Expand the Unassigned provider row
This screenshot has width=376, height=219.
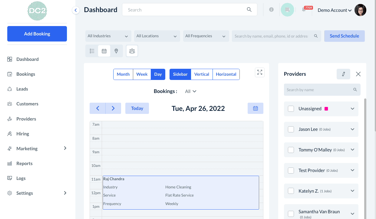tap(352, 109)
